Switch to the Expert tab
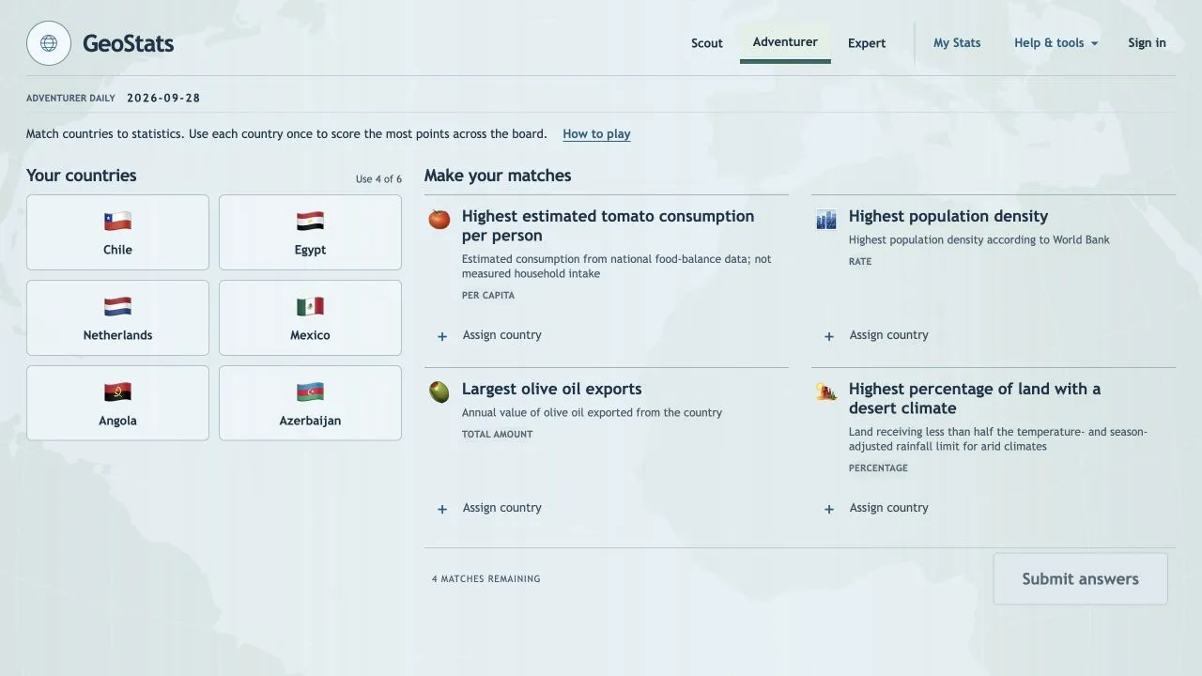 point(867,43)
